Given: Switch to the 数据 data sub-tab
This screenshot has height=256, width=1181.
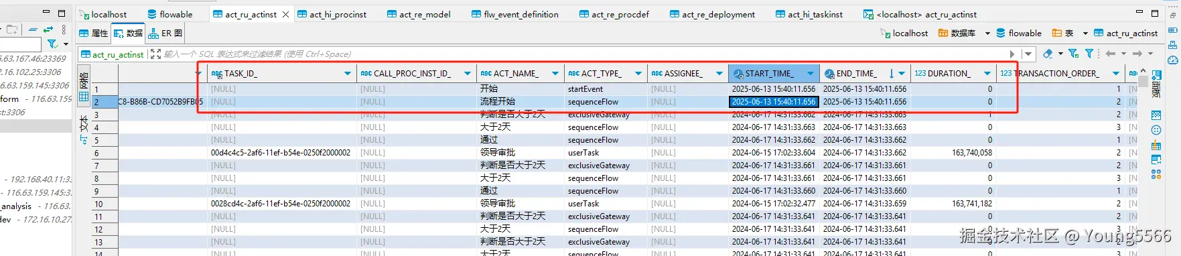Looking at the screenshot, I should [128, 33].
